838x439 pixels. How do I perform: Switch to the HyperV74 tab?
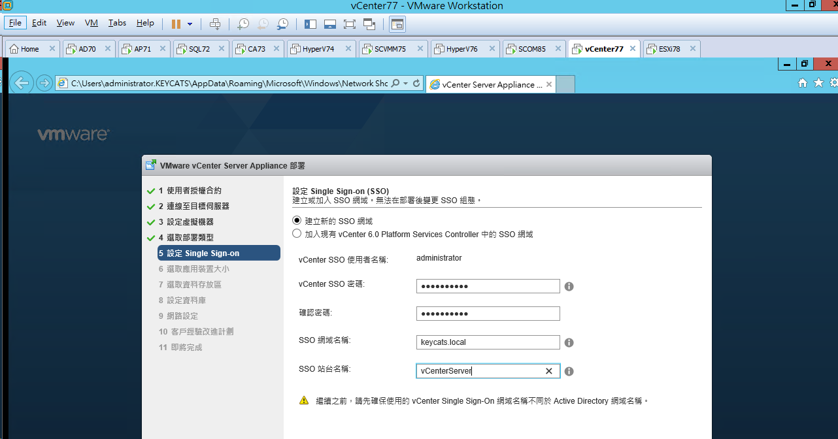click(x=318, y=49)
